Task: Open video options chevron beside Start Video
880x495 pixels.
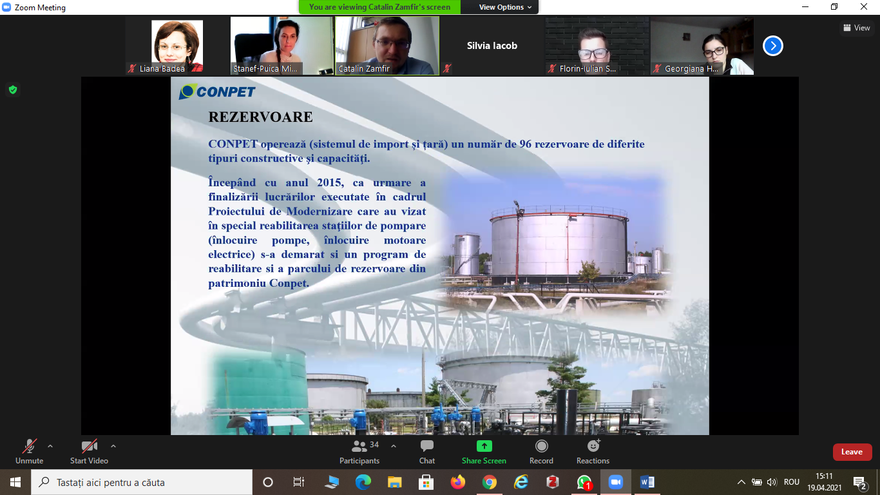Action: (113, 446)
